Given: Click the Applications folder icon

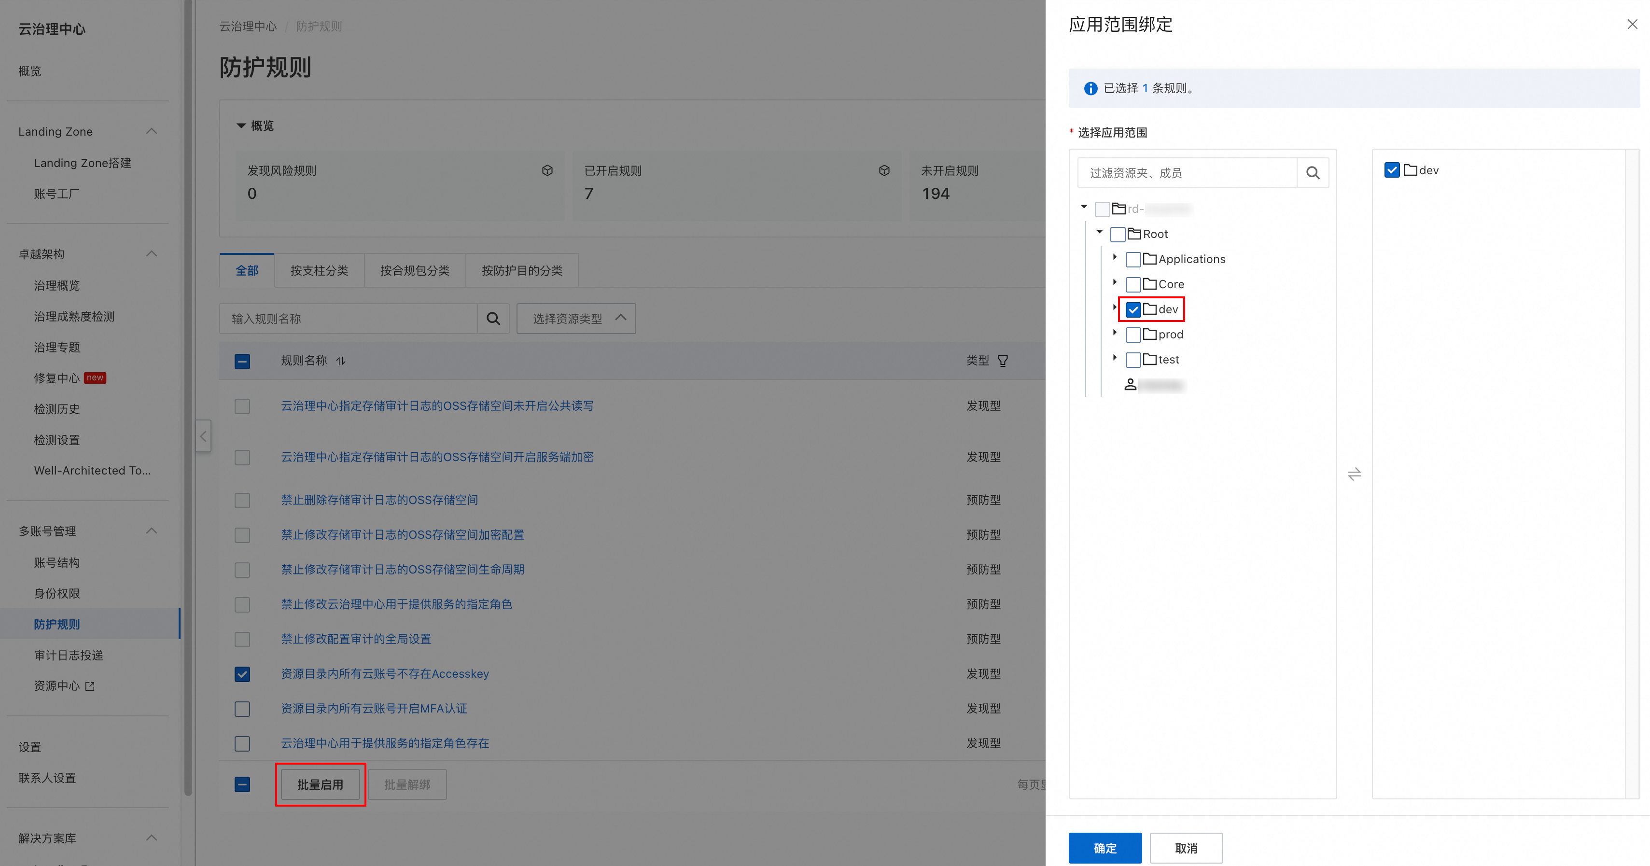Looking at the screenshot, I should [x=1150, y=259].
